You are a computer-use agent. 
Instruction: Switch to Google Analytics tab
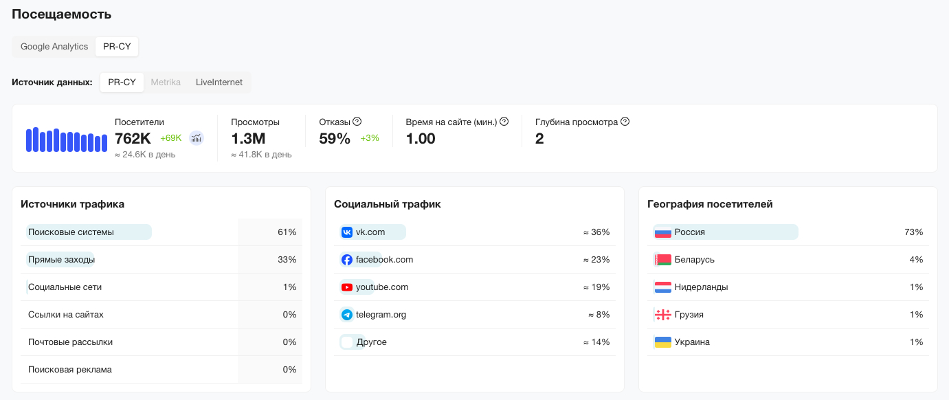[54, 47]
